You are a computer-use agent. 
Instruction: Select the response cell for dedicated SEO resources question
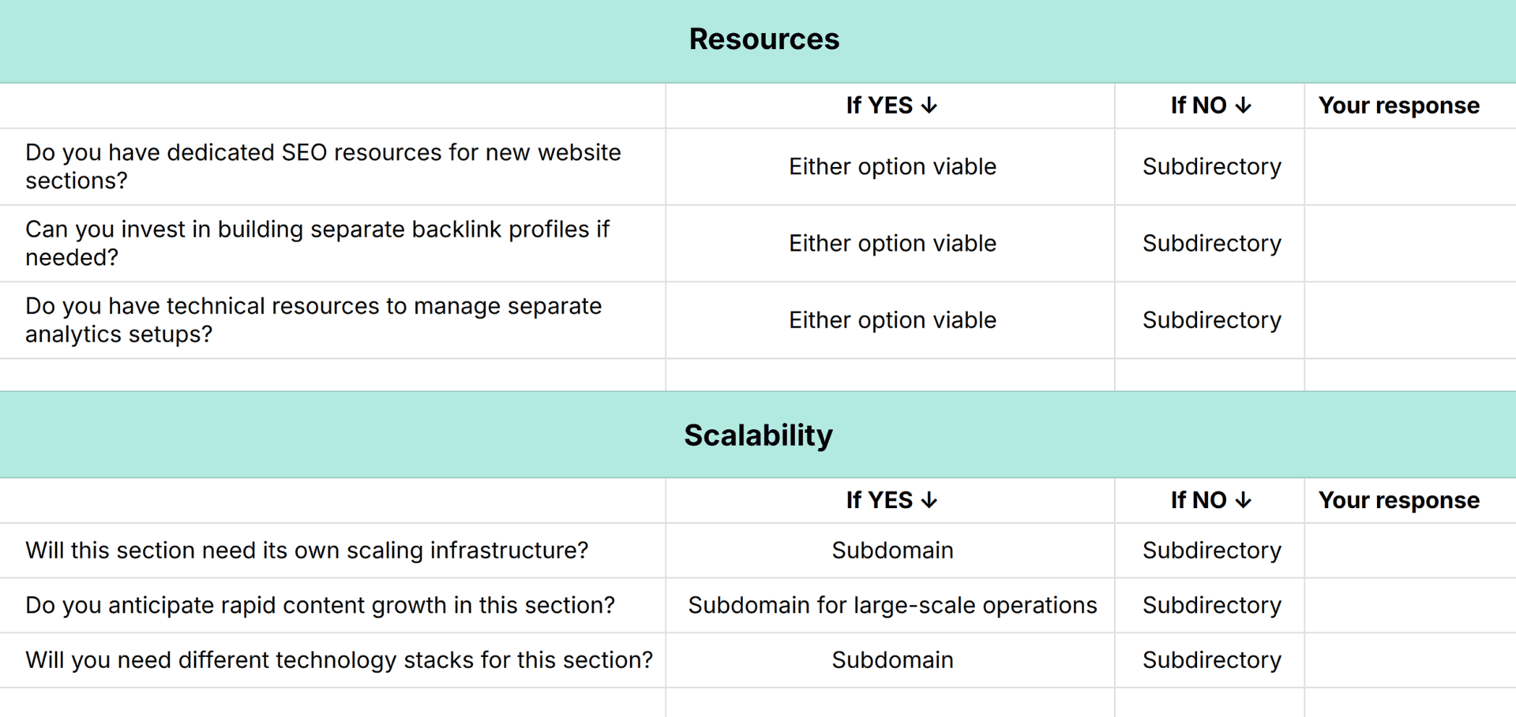tap(1410, 166)
